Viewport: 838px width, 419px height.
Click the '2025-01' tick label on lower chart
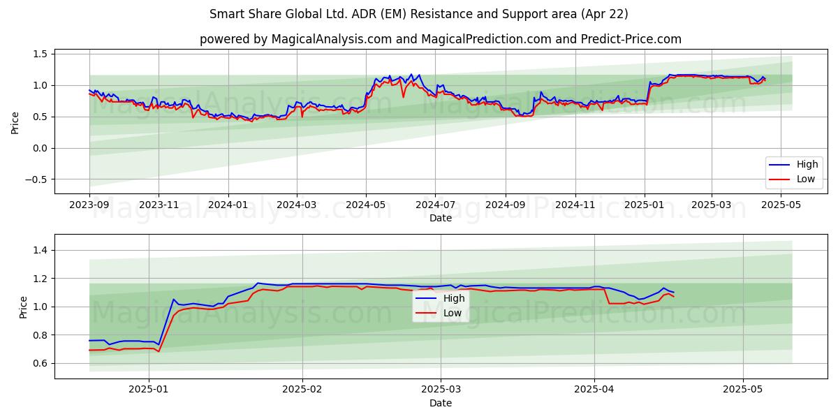pos(149,390)
